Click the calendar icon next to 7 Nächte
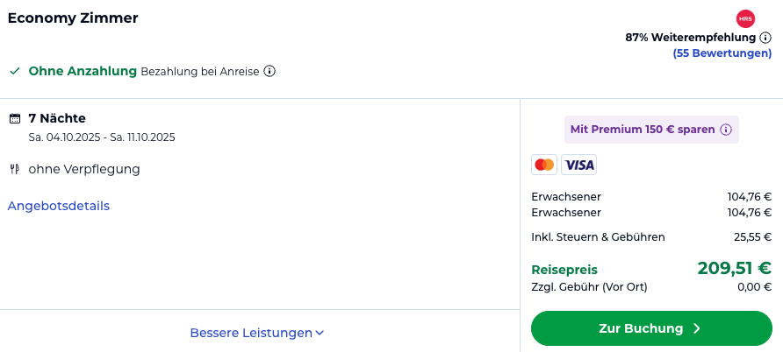 pos(14,118)
